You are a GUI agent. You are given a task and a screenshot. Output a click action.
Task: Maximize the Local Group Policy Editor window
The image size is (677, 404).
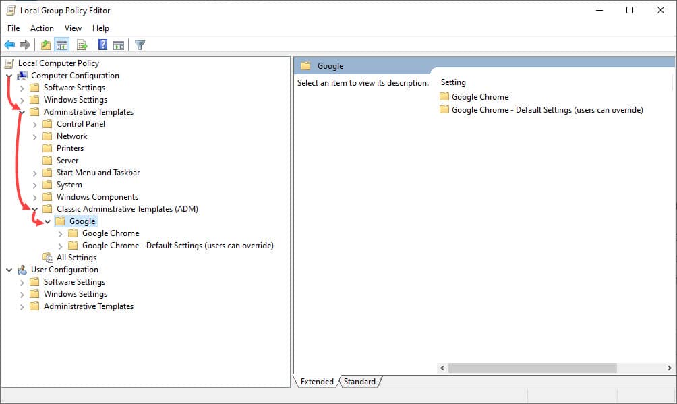tap(630, 10)
